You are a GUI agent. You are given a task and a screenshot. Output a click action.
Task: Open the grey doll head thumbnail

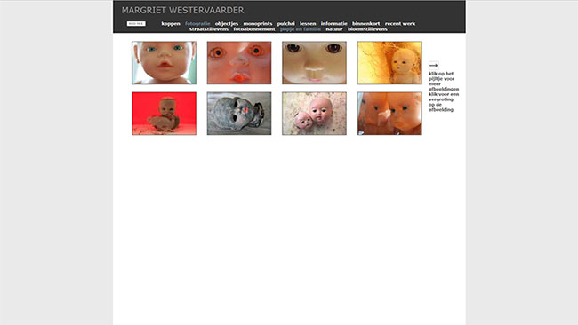239,114
